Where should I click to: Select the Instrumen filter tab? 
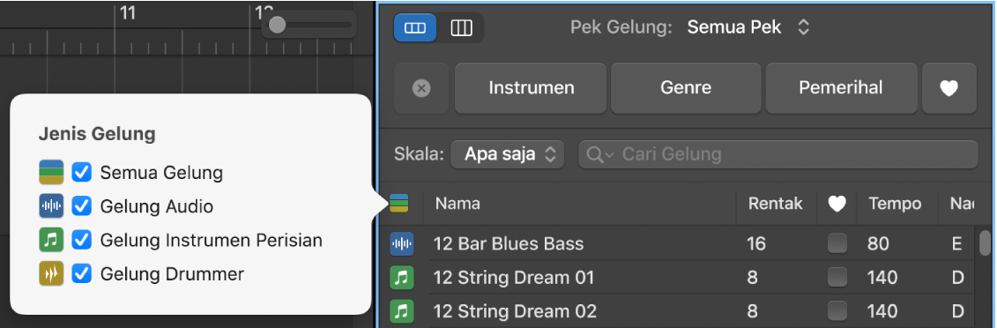point(531,88)
